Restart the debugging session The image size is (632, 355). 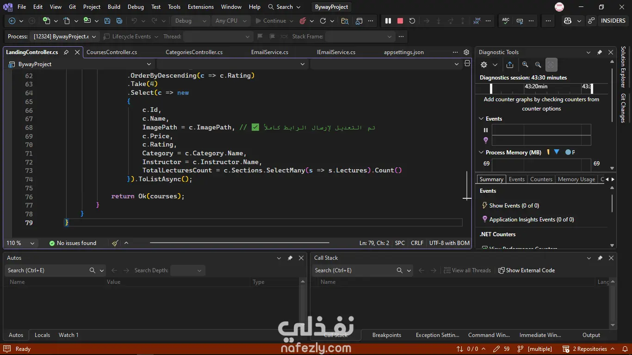point(412,21)
